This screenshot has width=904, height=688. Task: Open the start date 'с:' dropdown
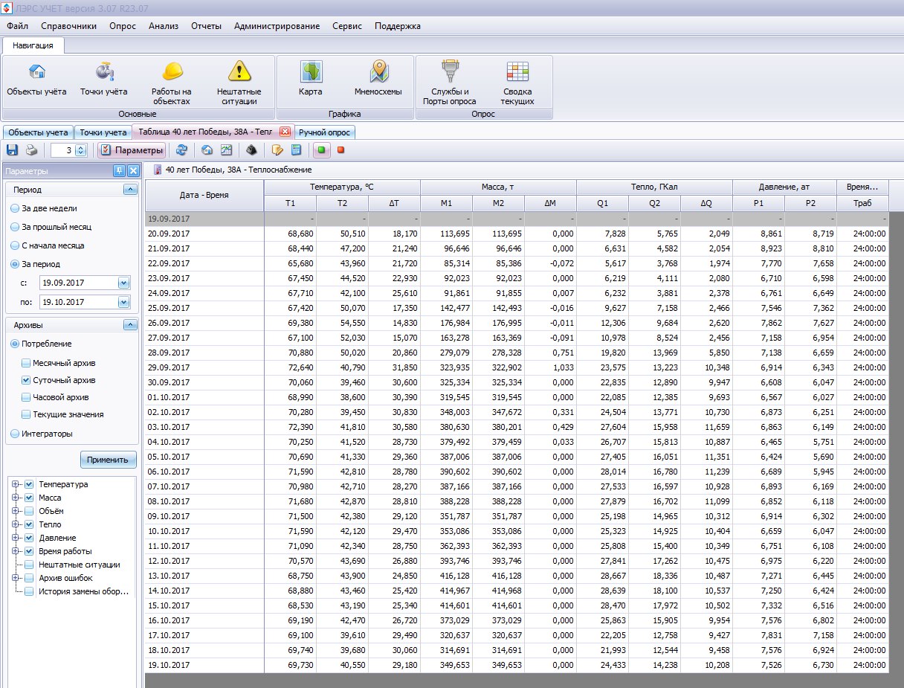click(x=123, y=283)
